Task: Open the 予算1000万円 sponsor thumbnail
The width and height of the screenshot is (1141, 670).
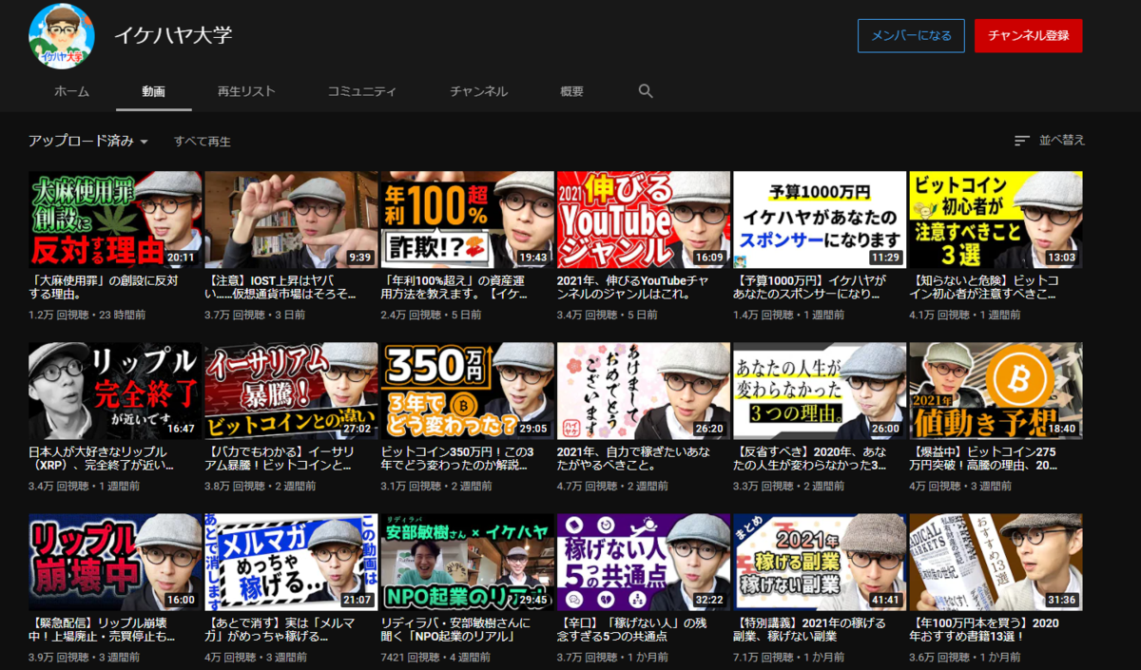Action: tap(820, 220)
